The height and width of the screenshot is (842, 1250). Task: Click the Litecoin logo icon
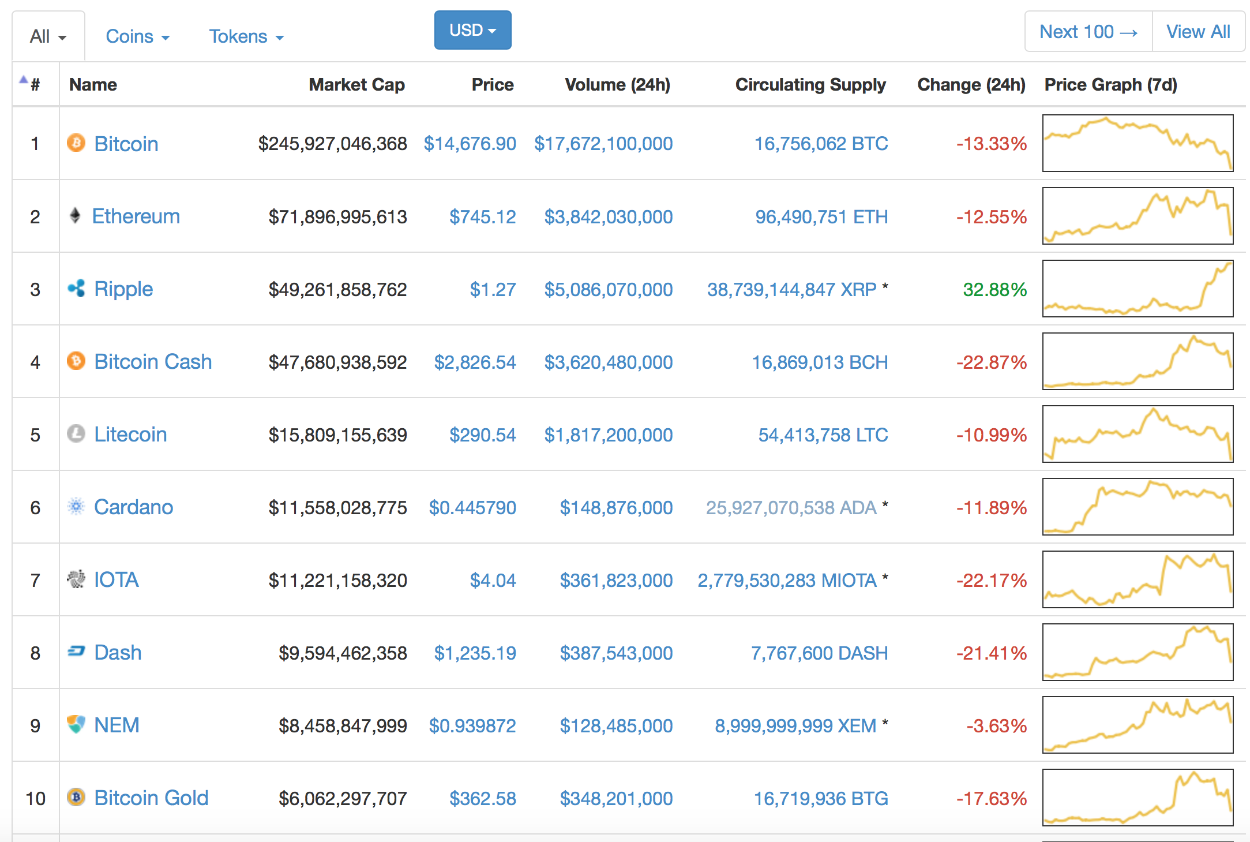coord(76,433)
